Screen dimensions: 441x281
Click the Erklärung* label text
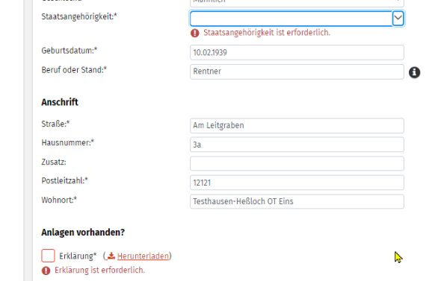(78, 256)
